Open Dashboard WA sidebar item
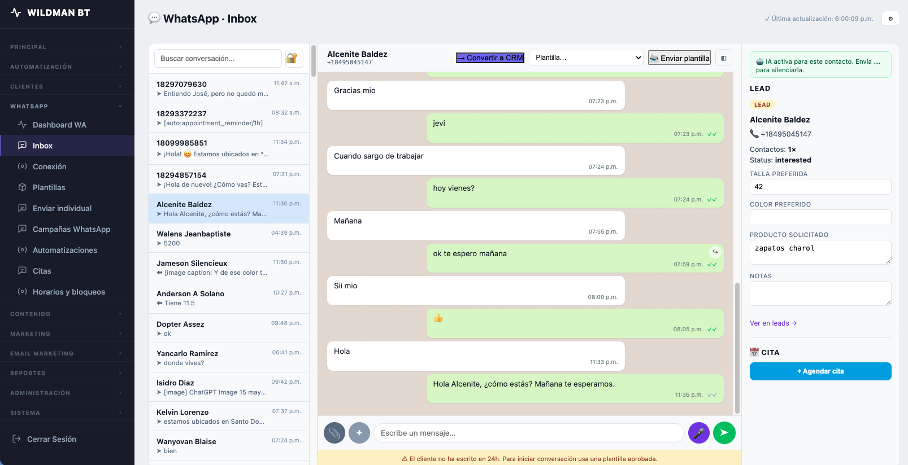 pos(67,125)
